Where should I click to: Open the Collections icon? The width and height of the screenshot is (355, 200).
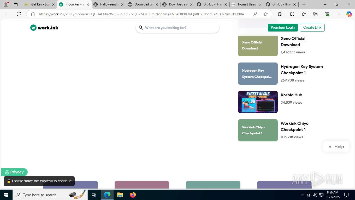(x=315, y=14)
